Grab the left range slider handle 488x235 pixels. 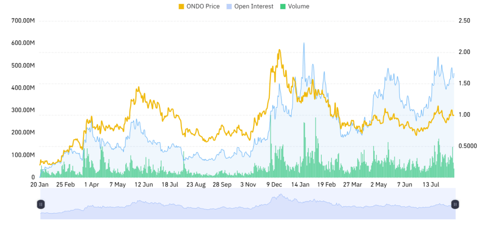41,204
